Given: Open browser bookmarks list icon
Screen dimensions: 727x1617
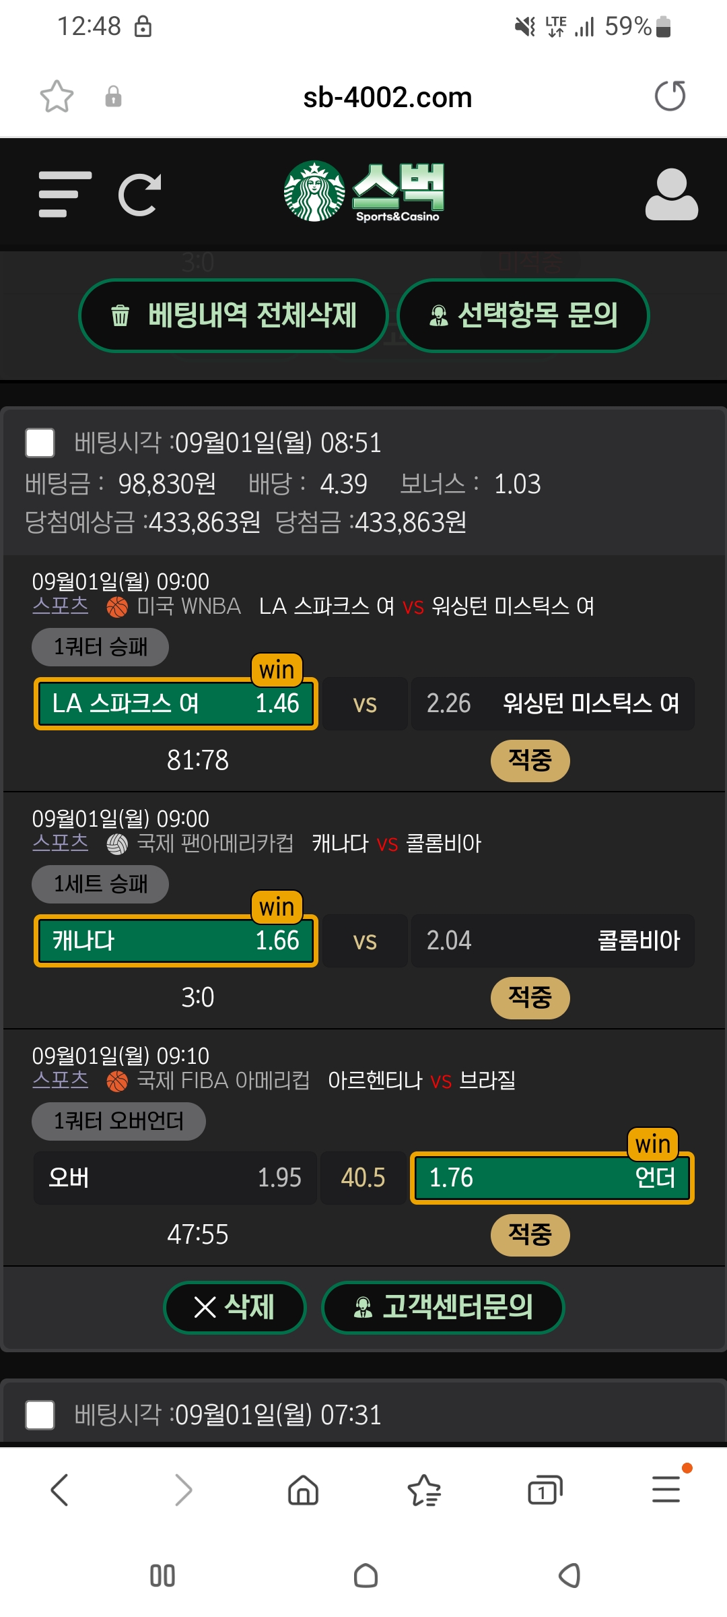Looking at the screenshot, I should point(424,1490).
